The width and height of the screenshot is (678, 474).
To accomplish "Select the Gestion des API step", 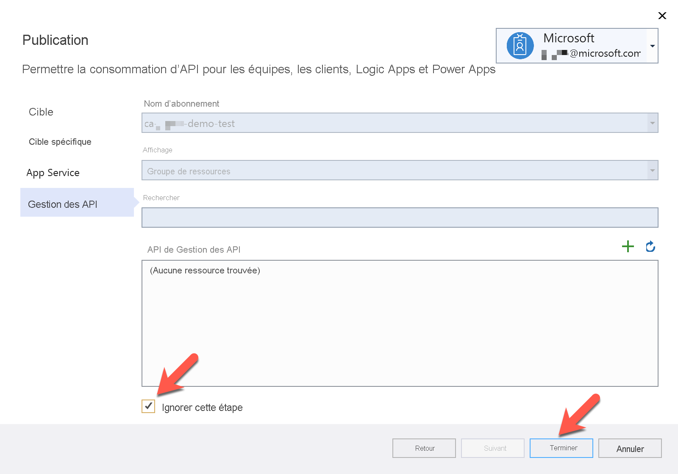I will point(77,202).
